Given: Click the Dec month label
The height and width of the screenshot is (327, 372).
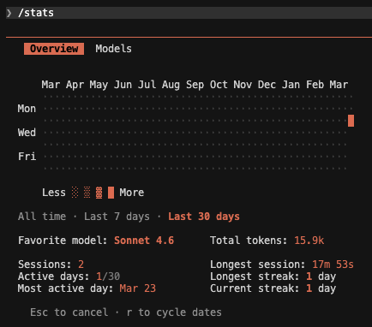Looking at the screenshot, I should tap(267, 85).
